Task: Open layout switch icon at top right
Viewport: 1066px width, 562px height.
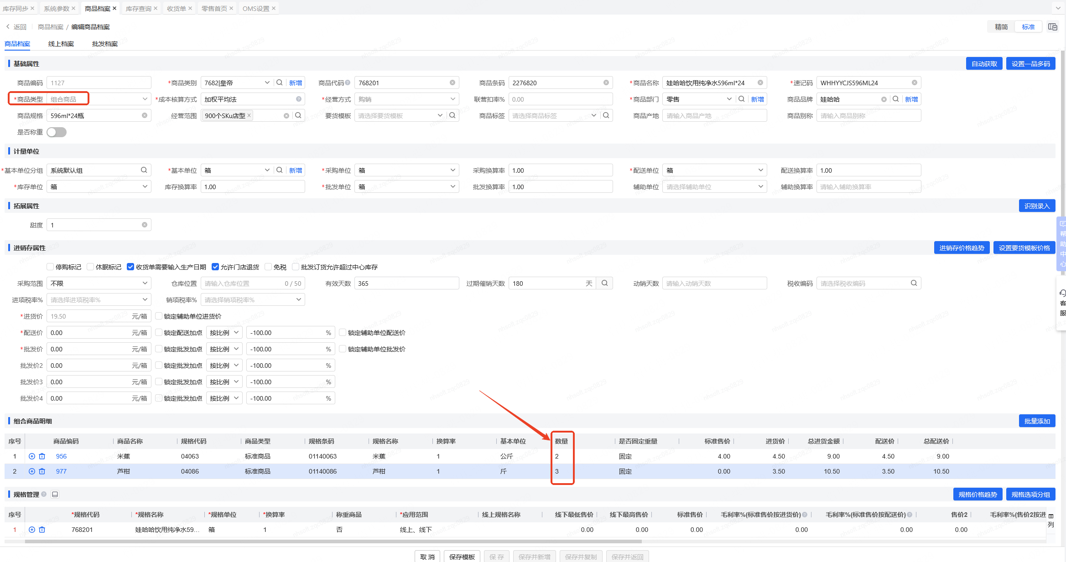Action: tap(1053, 27)
